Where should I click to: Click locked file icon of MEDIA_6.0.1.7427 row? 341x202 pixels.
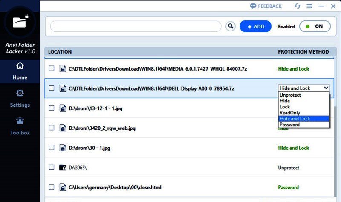click(63, 69)
